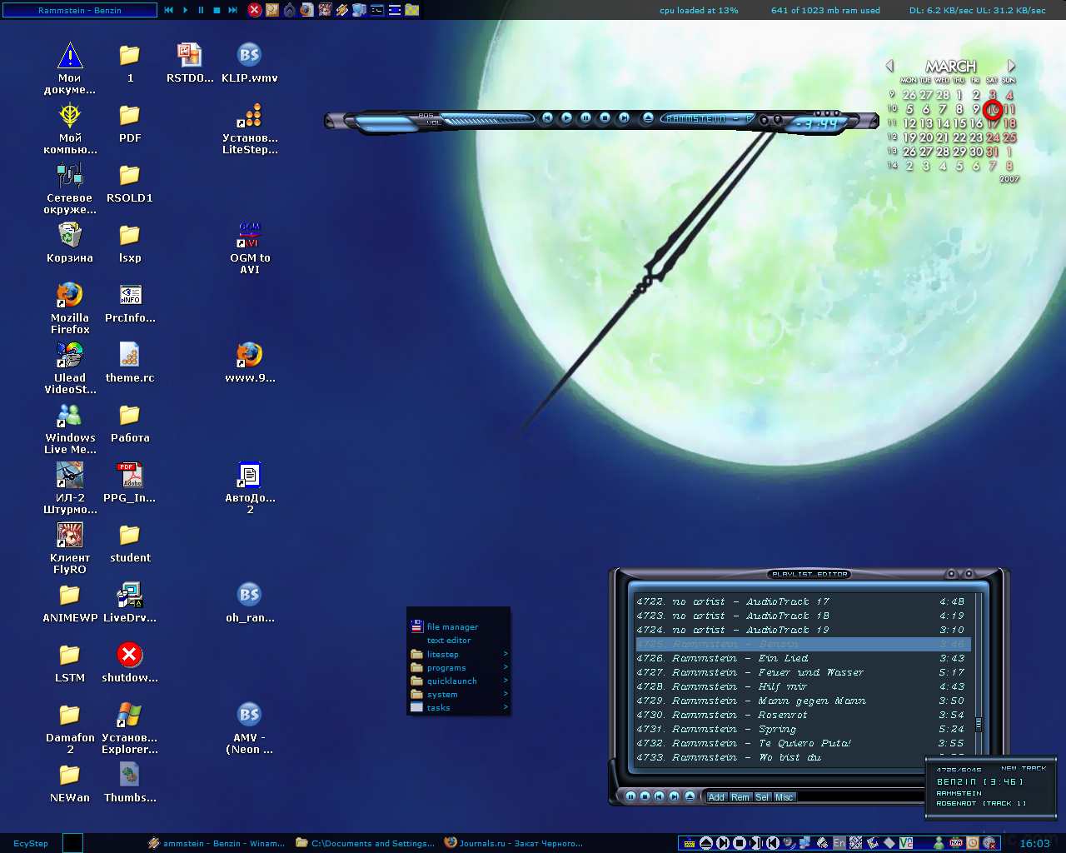Click red X shutdown icon in top bar
The width and height of the screenshot is (1066, 853).
pyautogui.click(x=255, y=10)
